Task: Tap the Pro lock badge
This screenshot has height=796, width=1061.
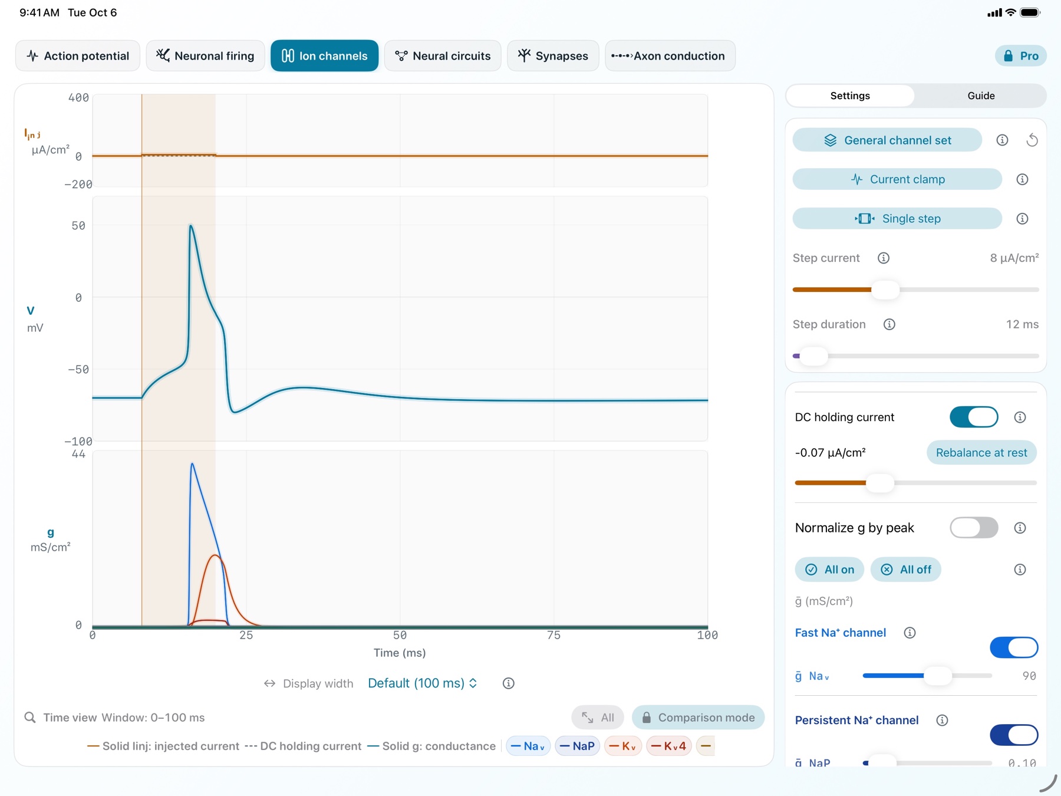Action: [x=1020, y=56]
